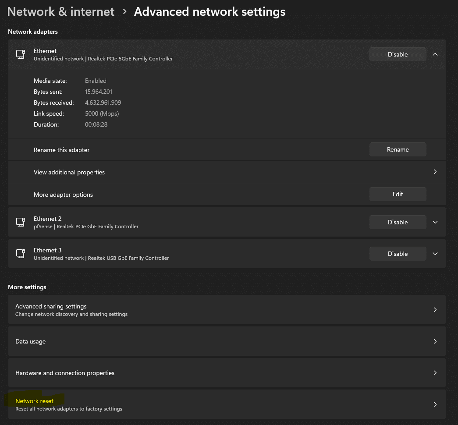Click the Data usage chevron arrow
The image size is (458, 425).
(435, 341)
